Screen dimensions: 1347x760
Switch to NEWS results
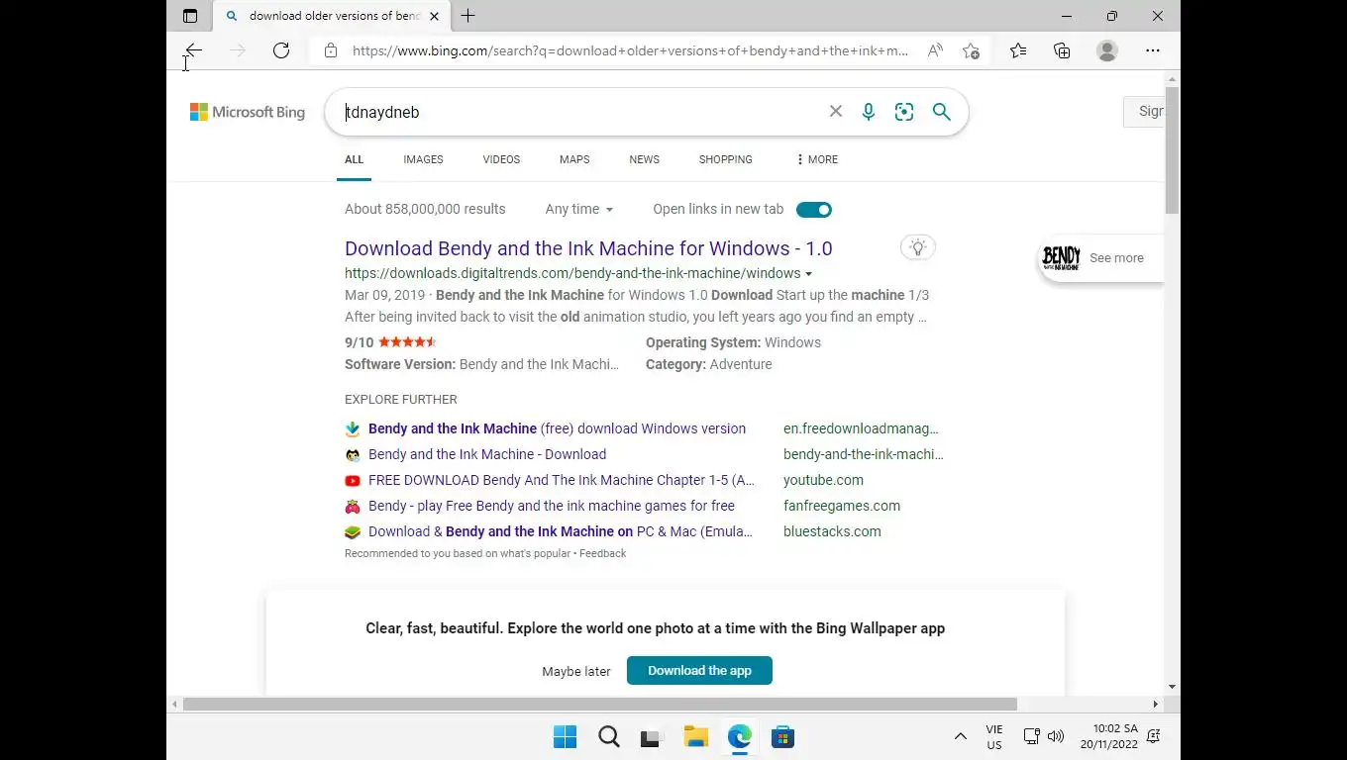coord(644,159)
